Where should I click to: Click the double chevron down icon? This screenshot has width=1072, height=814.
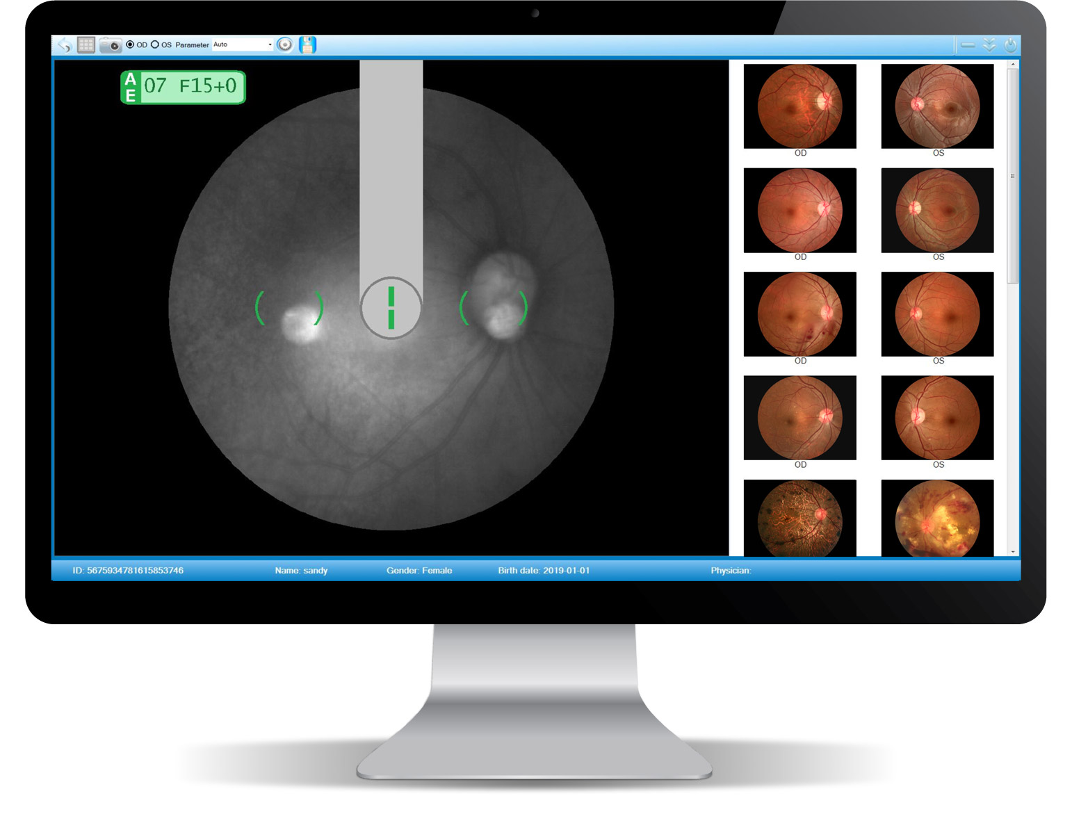click(989, 45)
